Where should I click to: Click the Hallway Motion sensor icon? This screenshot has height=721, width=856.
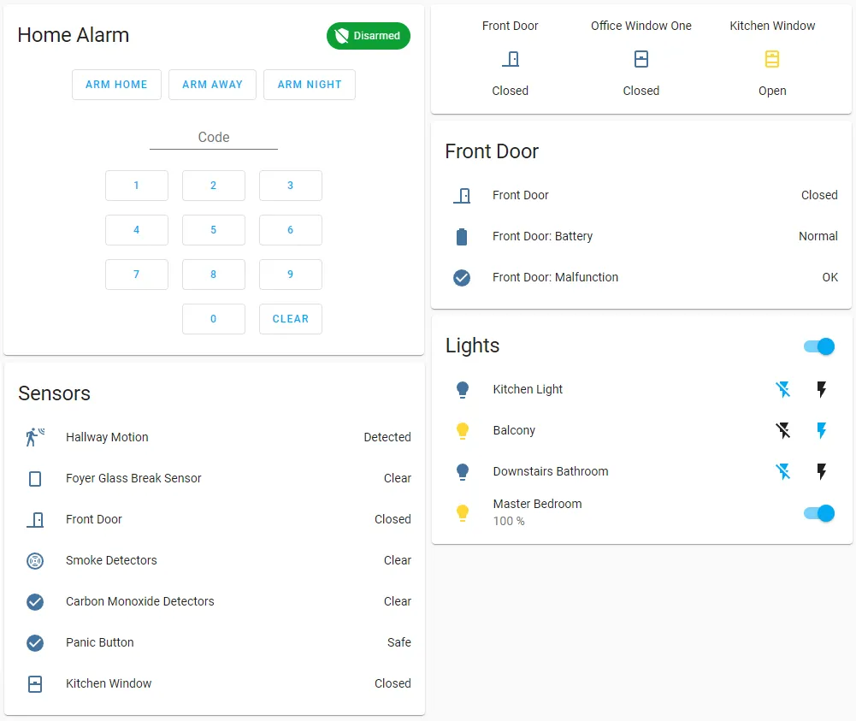35,437
